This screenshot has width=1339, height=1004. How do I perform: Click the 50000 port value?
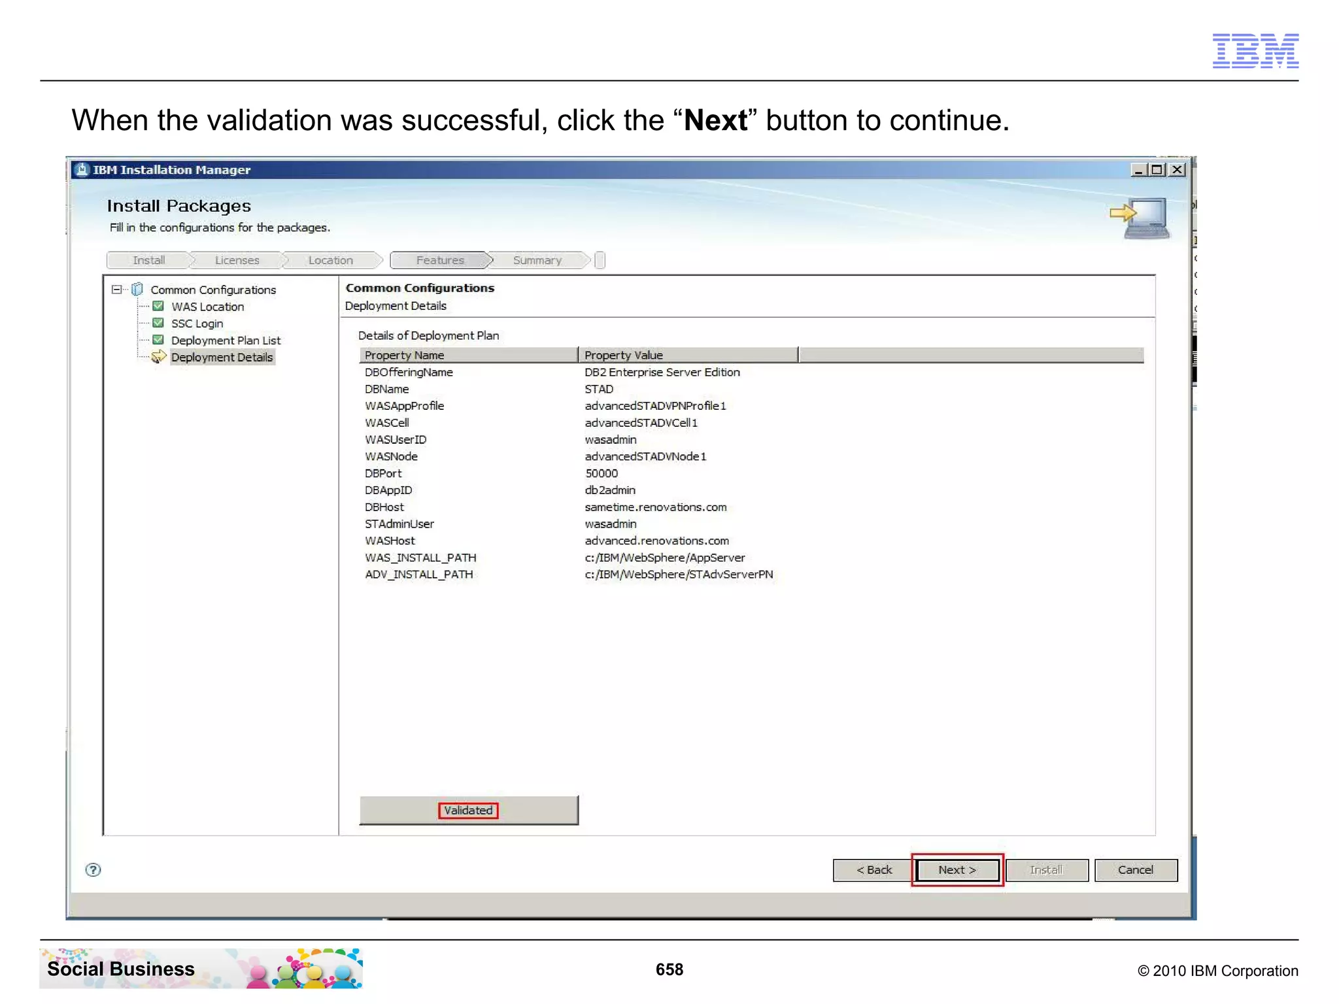coord(602,473)
